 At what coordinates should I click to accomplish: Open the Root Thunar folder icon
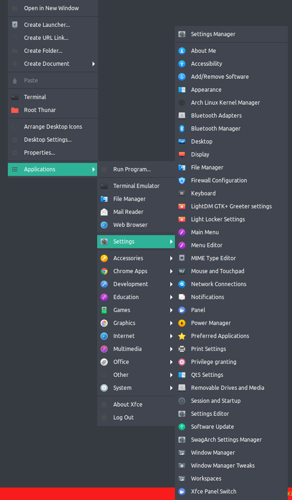tap(14, 110)
